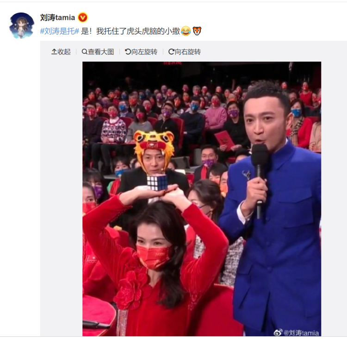Click the laughing-crying emoji in the post
Screen dimensions: 347x339
[186, 31]
